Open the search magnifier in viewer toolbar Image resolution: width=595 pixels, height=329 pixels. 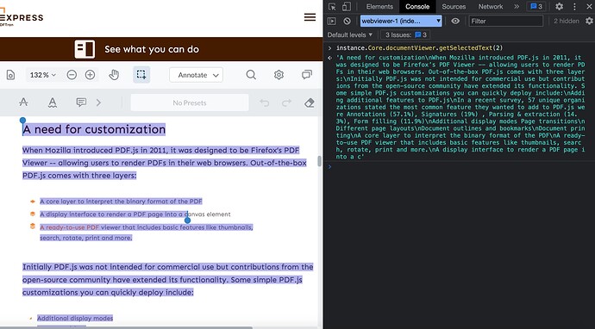(x=251, y=75)
